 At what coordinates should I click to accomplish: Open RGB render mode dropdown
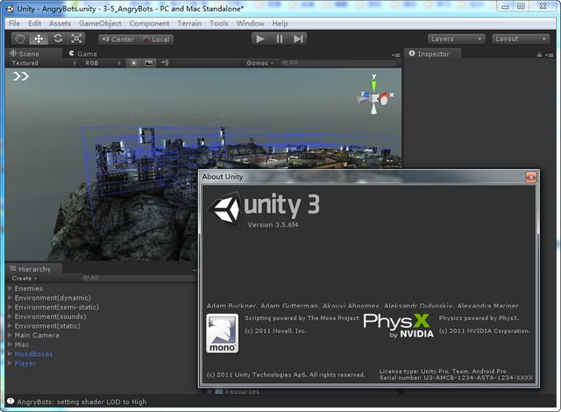[x=103, y=63]
